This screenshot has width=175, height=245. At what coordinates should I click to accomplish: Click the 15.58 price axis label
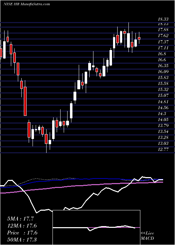tap(163, 84)
